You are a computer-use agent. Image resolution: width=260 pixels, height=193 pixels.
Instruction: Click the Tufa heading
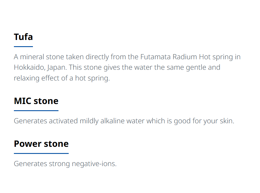(23, 37)
